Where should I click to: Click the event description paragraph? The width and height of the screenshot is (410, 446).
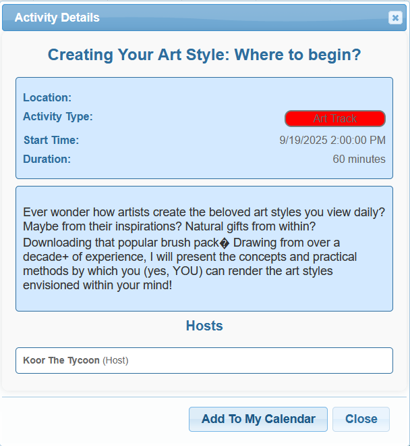tap(204, 249)
